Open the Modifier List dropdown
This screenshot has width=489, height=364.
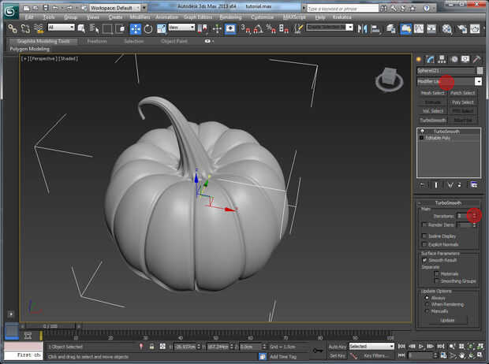tap(478, 81)
